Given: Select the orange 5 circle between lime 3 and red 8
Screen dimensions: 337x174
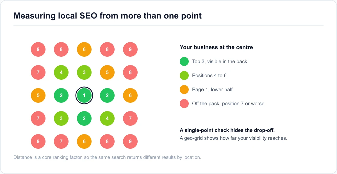Looking at the screenshot, I should [x=107, y=72].
